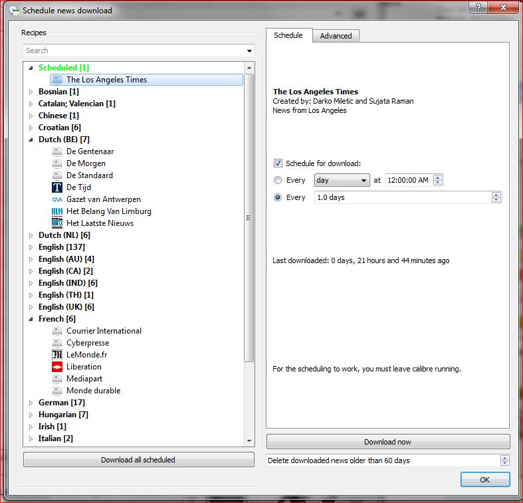Expand the Chinese [1] group

(31, 116)
